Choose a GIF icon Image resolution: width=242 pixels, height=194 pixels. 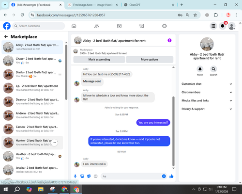click(96, 176)
